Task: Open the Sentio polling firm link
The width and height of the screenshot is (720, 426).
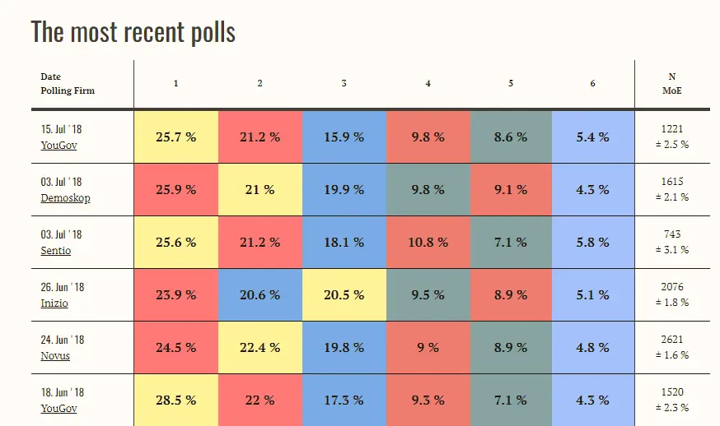Action: coord(56,251)
